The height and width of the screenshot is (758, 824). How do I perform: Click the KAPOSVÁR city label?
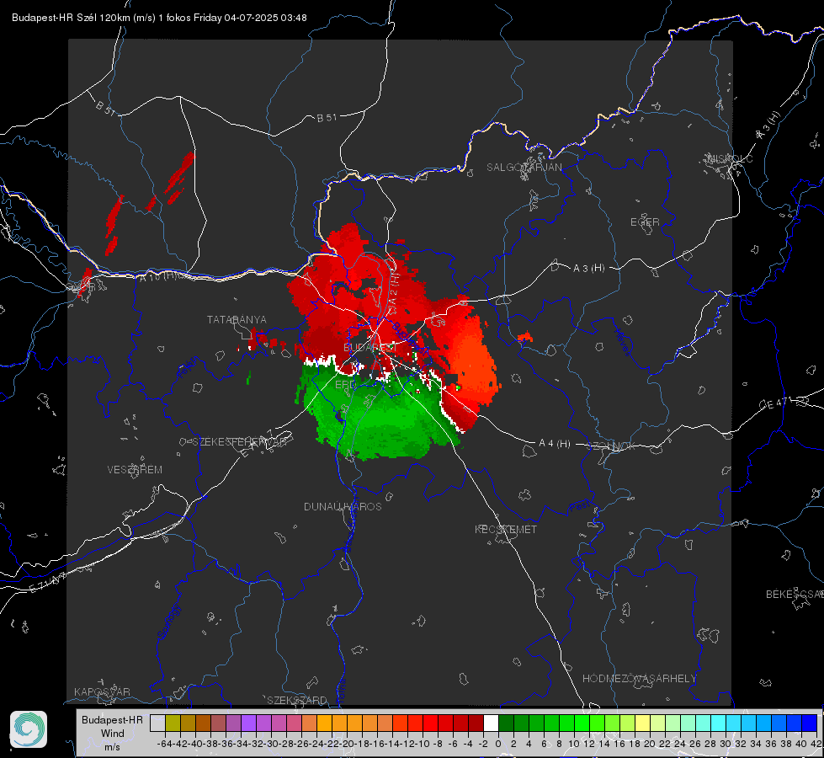tap(102, 691)
